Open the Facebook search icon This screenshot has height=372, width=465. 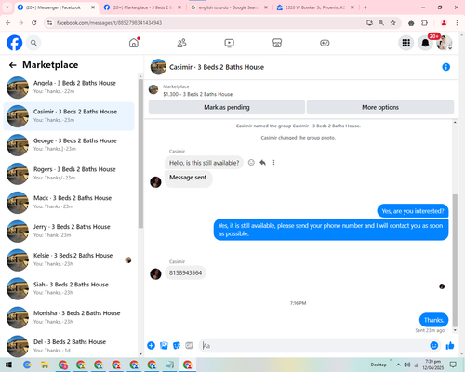pyautogui.click(x=33, y=43)
